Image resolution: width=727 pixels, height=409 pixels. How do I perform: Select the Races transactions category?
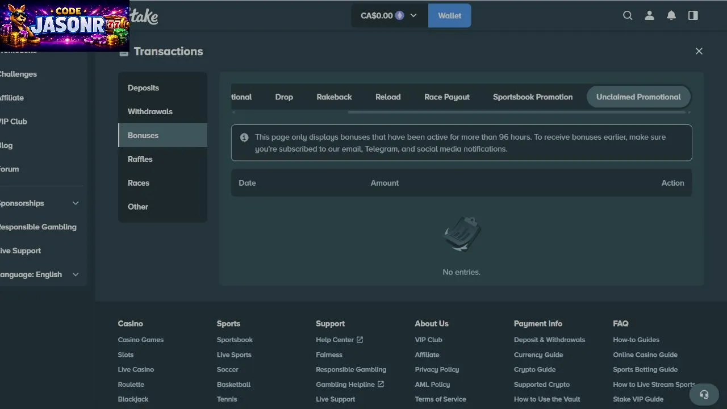(x=162, y=183)
